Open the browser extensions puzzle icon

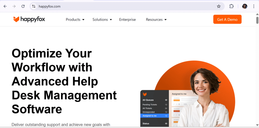tap(231, 6)
